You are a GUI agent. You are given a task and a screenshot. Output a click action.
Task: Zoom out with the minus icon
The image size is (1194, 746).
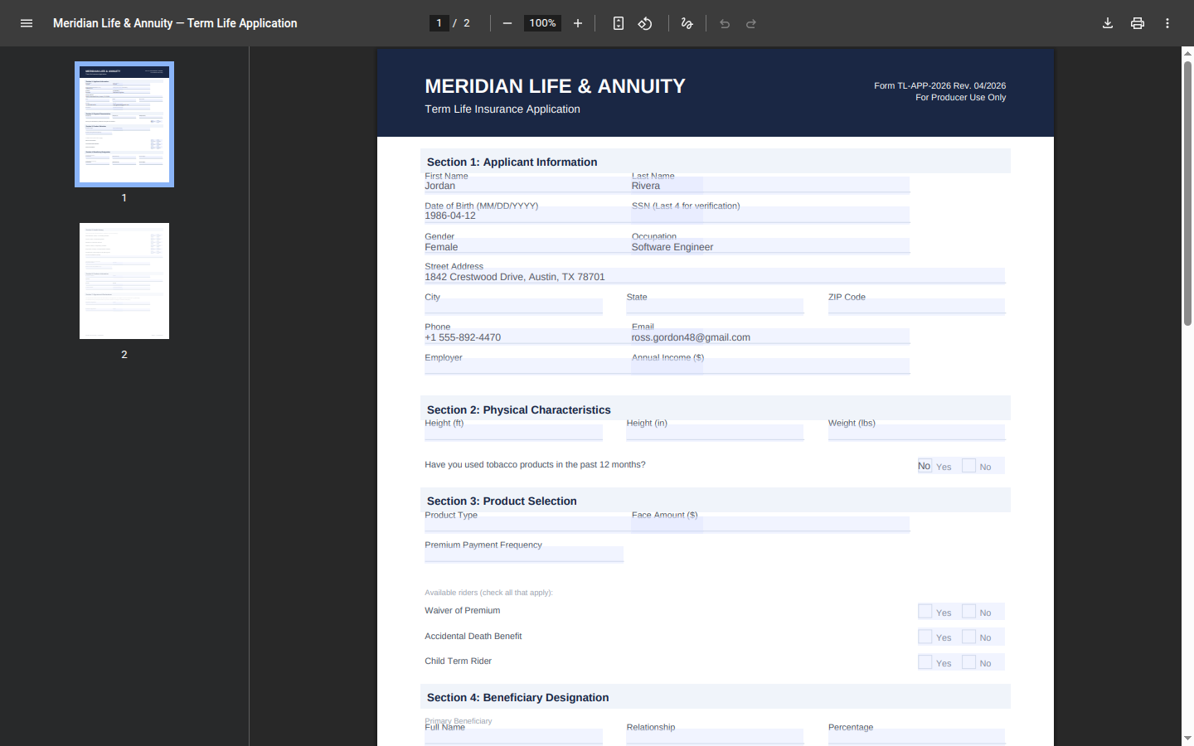pyautogui.click(x=507, y=23)
